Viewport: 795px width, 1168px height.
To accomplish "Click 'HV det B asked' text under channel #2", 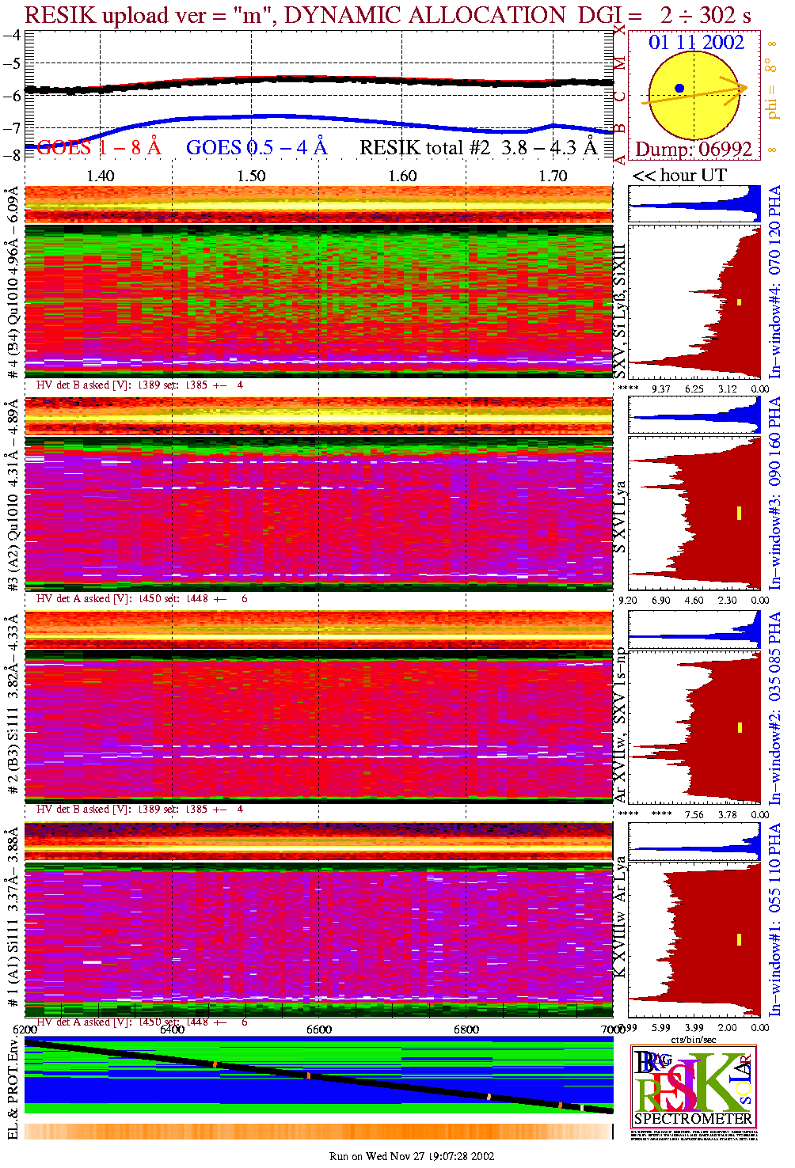I will click(x=73, y=810).
